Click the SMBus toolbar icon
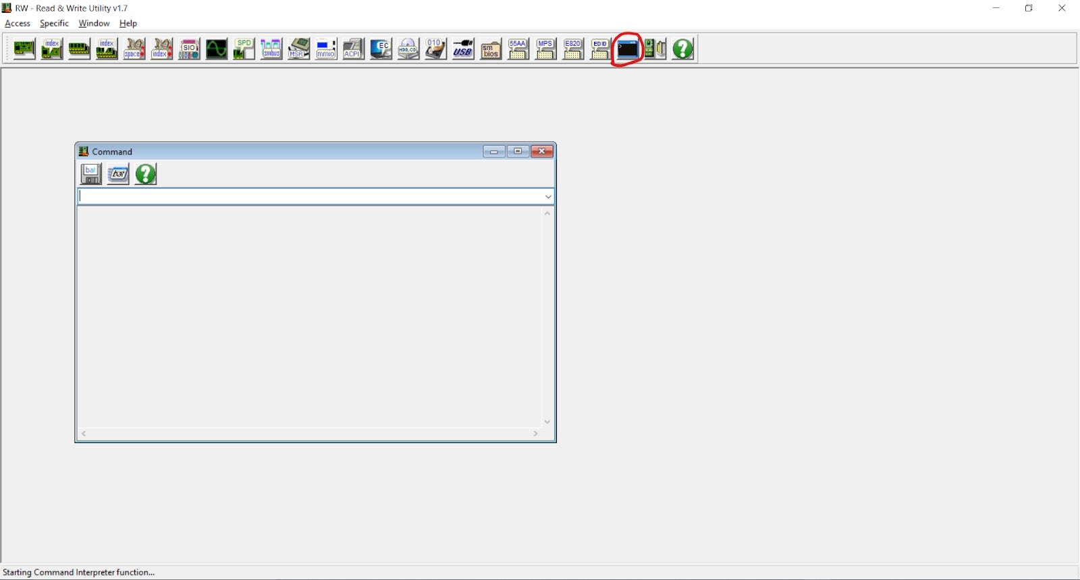 [271, 49]
